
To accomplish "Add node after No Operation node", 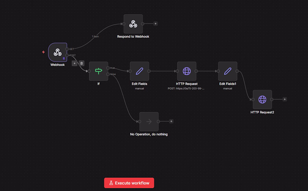I will click(x=171, y=121).
